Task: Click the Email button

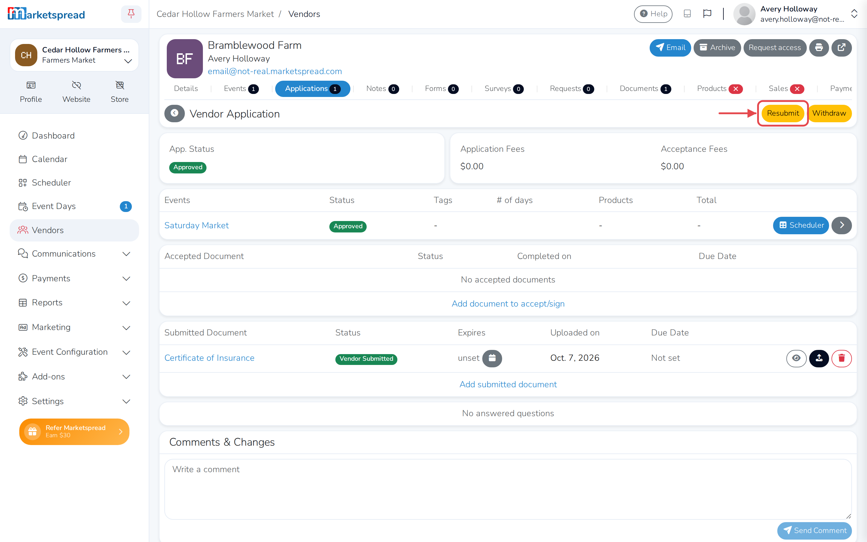Action: pos(670,48)
